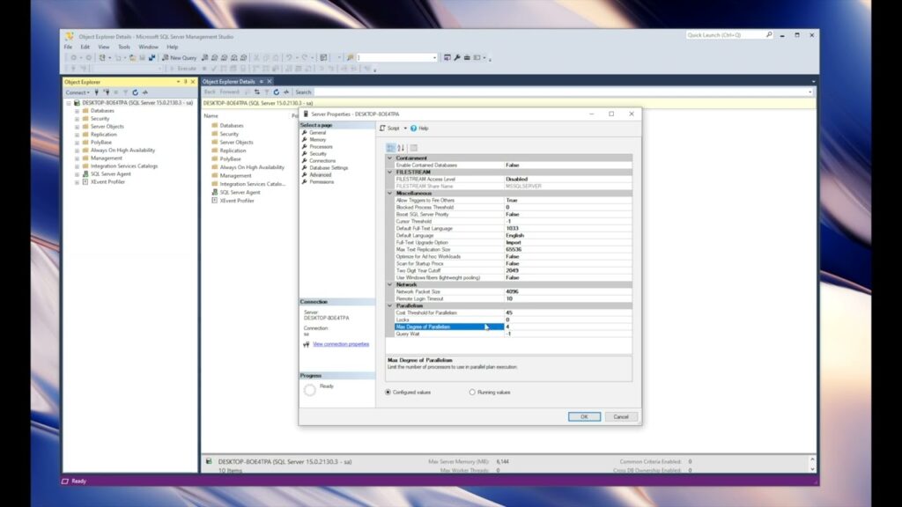Viewport: 902px width, 507px height.
Task: Click the Disconnect plug icon in Object Explorer
Action: [x=107, y=92]
